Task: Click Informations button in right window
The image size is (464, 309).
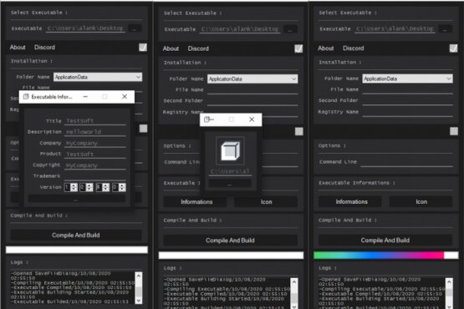Action: 351,201
